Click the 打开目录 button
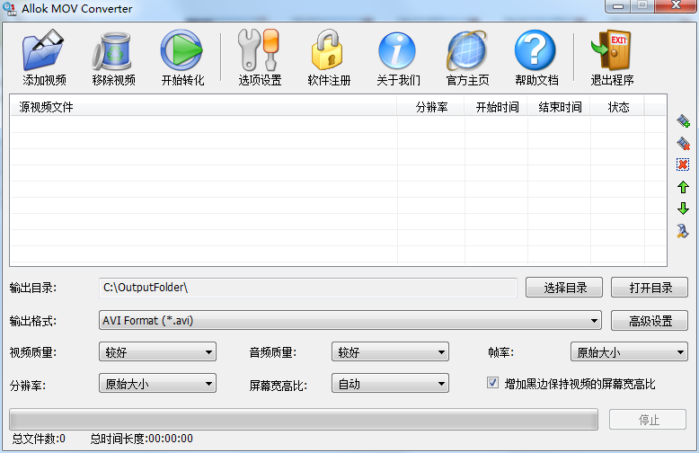This screenshot has width=699, height=453. pos(650,288)
